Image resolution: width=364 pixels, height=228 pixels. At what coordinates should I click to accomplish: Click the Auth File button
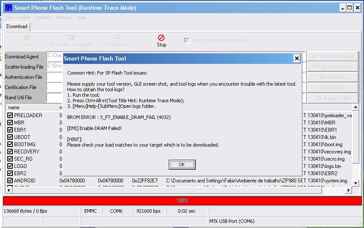333,77
